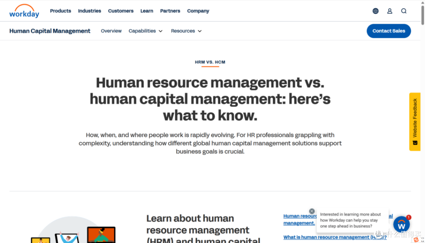Open the globe language selector
The height and width of the screenshot is (243, 425).
[x=375, y=11]
